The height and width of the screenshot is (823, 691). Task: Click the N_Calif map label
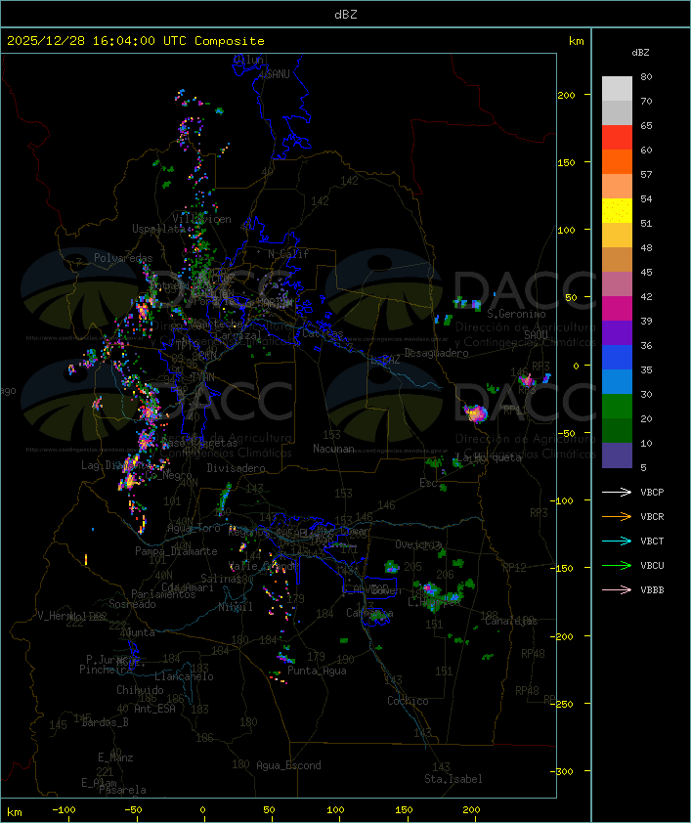click(288, 253)
